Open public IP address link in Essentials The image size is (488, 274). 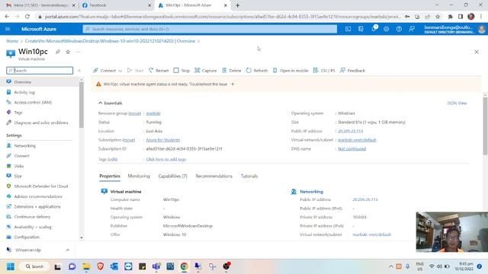[x=351, y=131]
